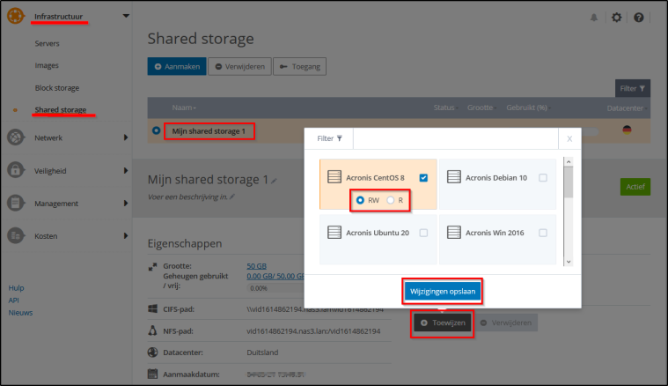Click the Kosten icon
Screen dimensions: 668x386
pos(15,235)
